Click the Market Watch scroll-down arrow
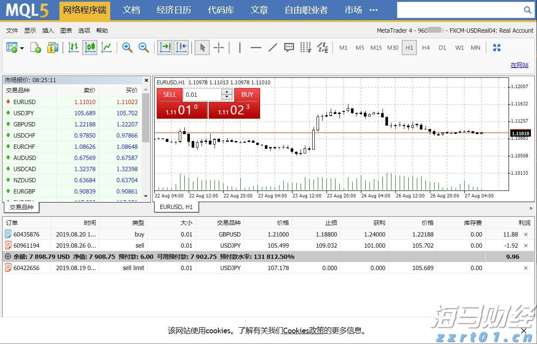This screenshot has width=537, height=344. 146,196
